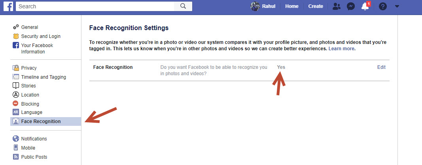The image size is (422, 165).
Task: Open Public Posts settings
Action: pos(34,157)
